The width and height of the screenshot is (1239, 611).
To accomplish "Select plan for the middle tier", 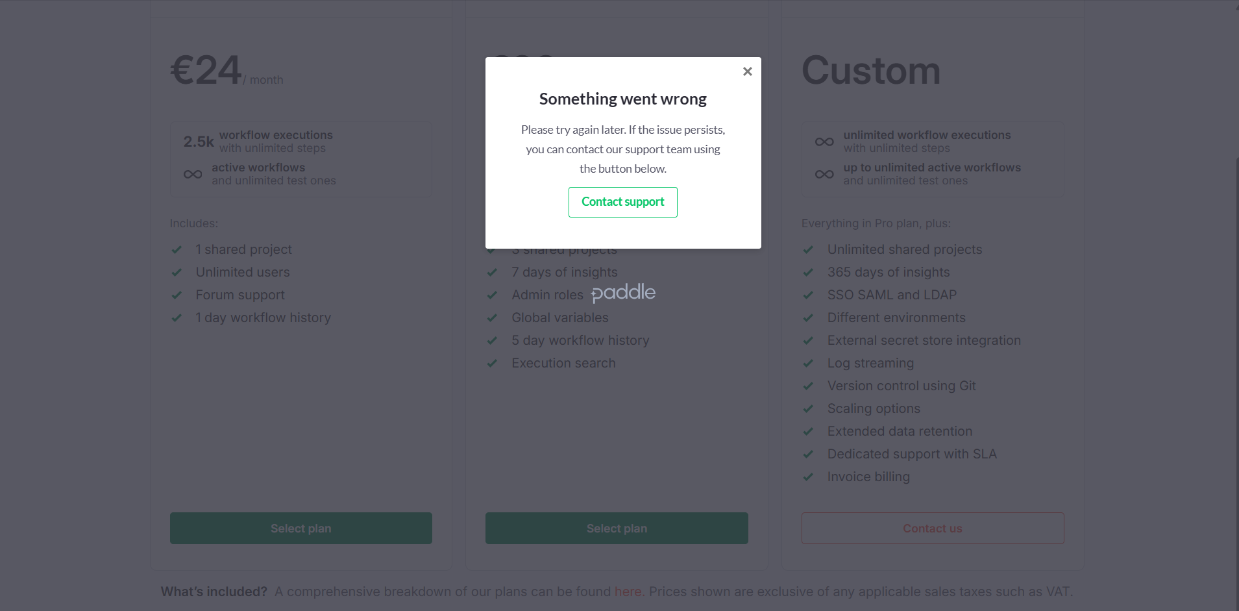I will click(x=617, y=528).
